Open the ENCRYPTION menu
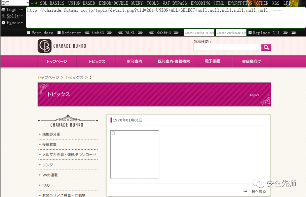Screen dimensions: 306x197 pos(241,3)
